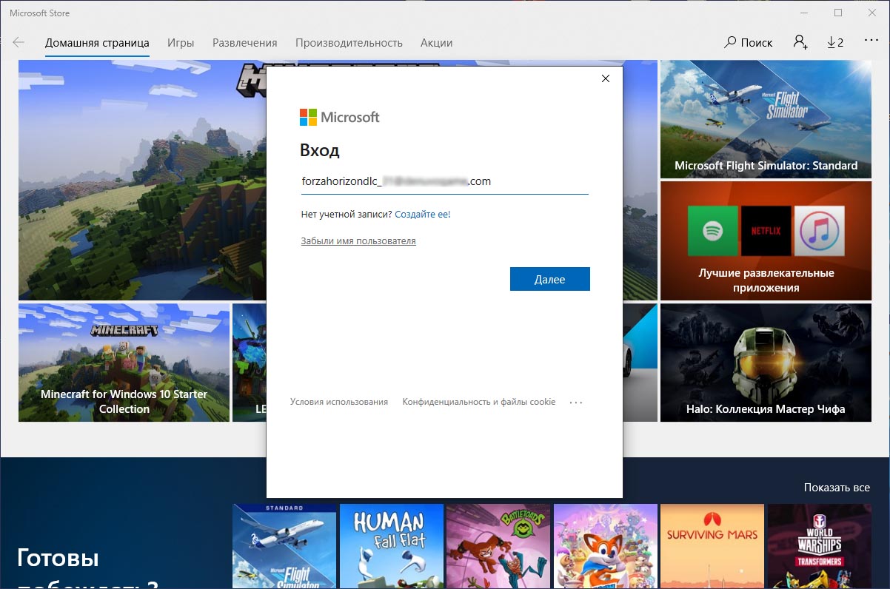Focus the email sign-in input field
Viewport: 890px width, 589px height.
point(445,181)
